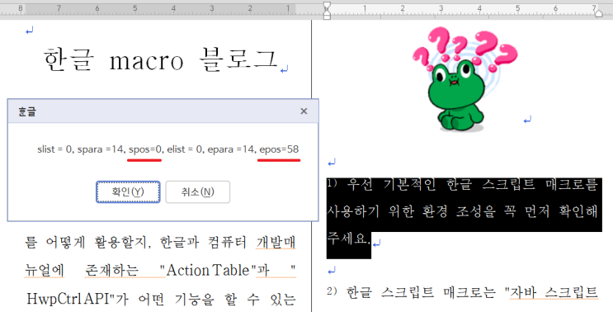Image resolution: width=613 pixels, height=312 pixels.
Task: Click the underlined word '개발매'
Action: pyautogui.click(x=276, y=243)
